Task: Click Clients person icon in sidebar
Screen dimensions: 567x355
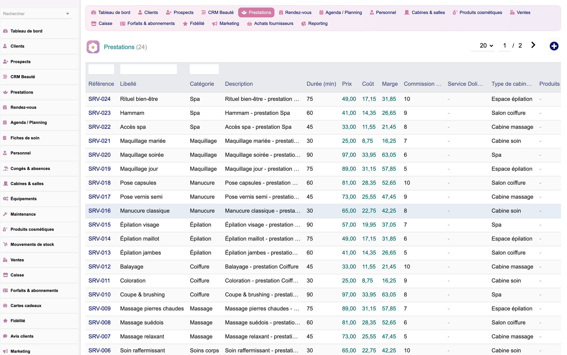Action: tap(5, 46)
